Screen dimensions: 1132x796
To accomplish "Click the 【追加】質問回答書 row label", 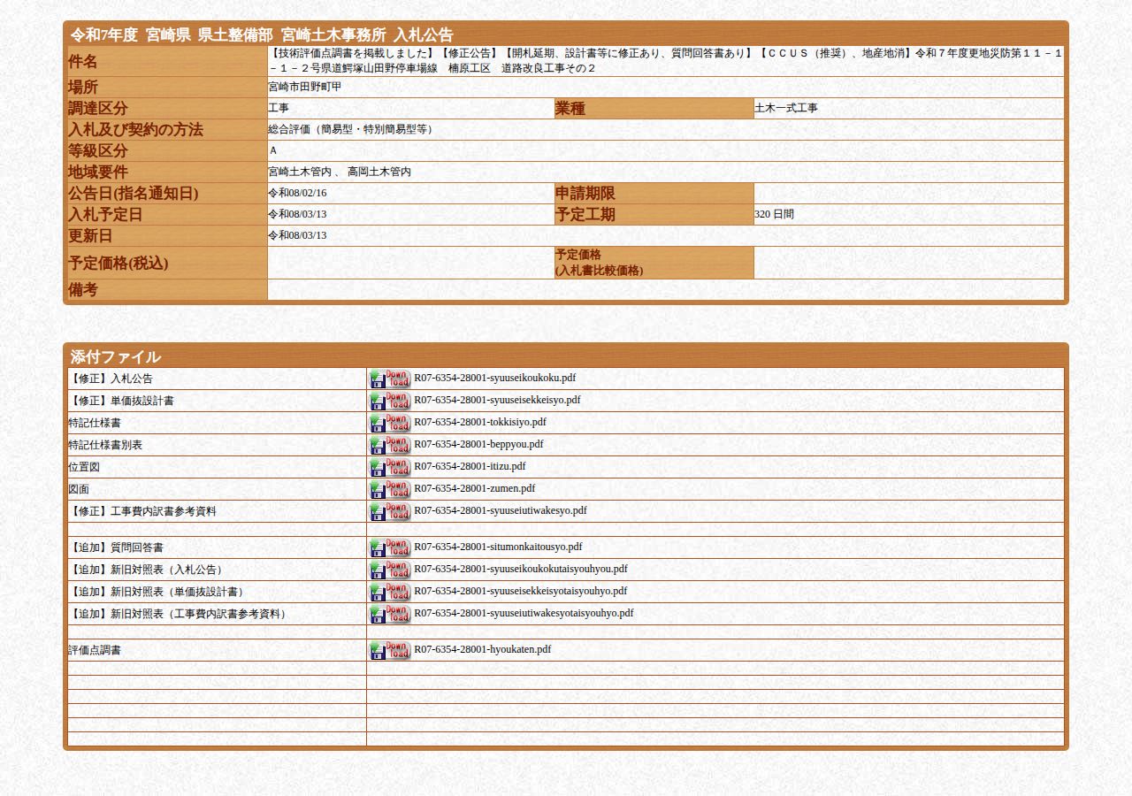I will click(116, 547).
